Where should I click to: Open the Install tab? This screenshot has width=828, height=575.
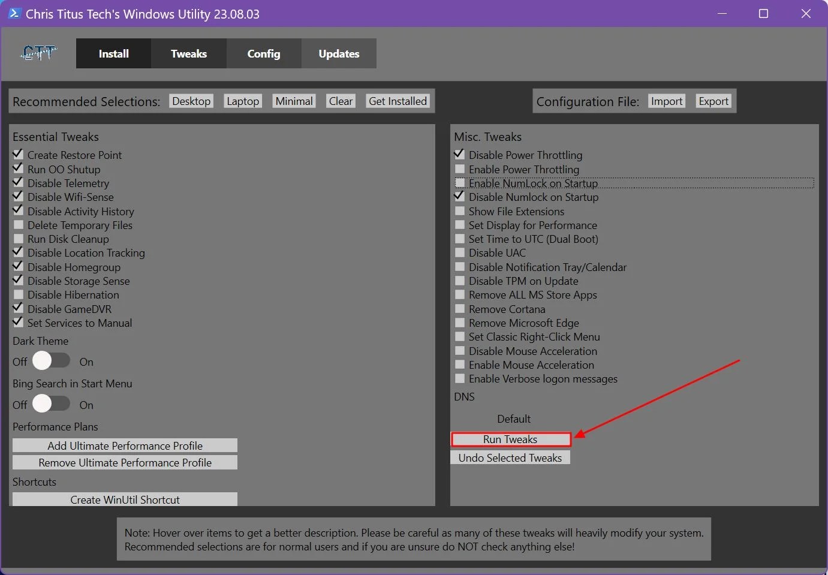pos(113,53)
